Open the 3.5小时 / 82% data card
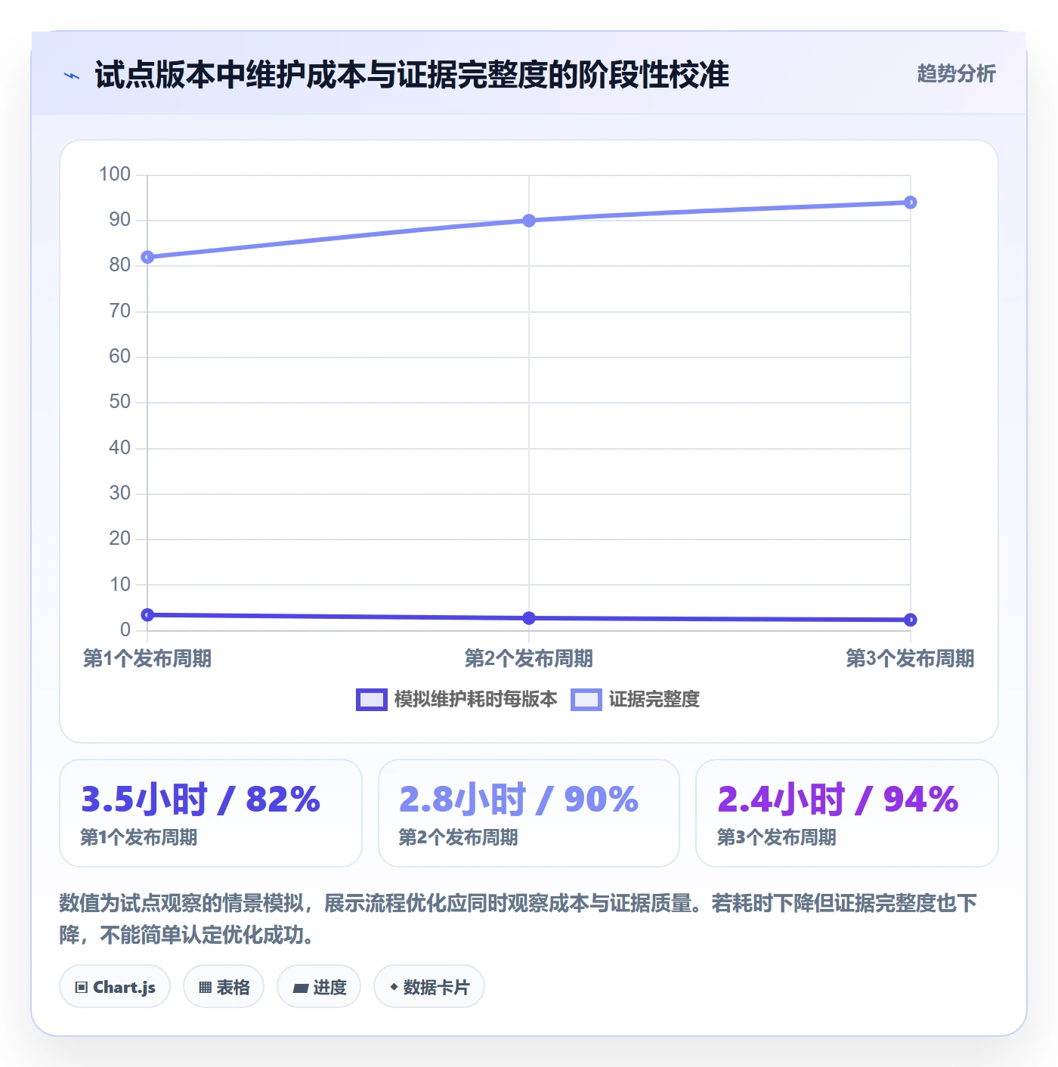This screenshot has height=1067, width=1058. tap(211, 813)
